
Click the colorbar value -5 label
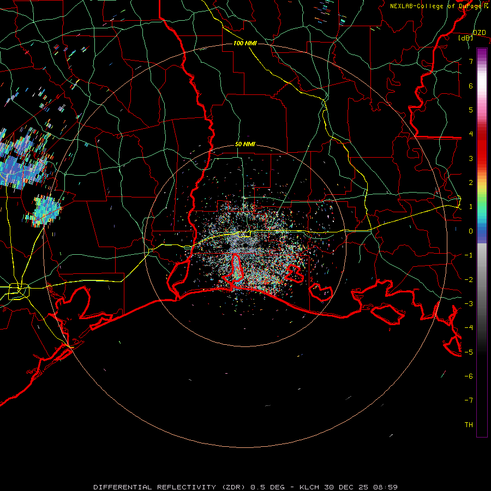[469, 352]
